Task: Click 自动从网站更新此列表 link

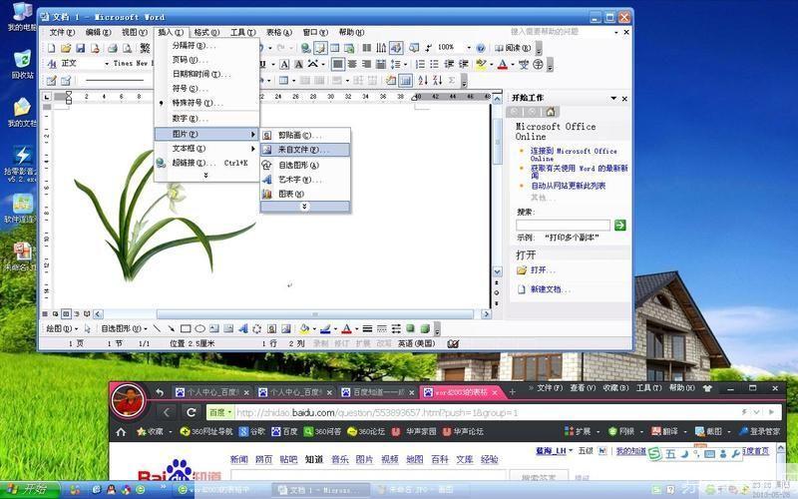Action: (569, 186)
